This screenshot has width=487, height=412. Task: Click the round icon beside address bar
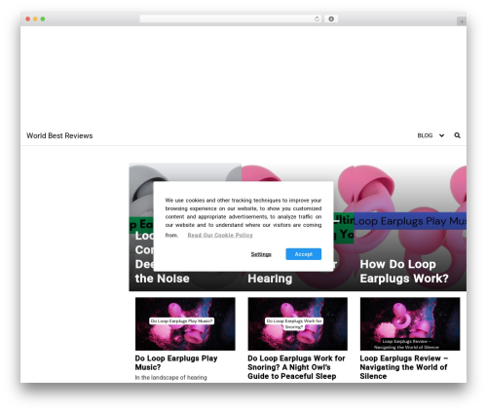pos(331,19)
